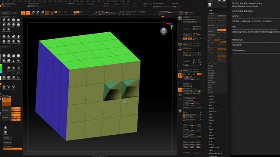The width and height of the screenshot is (280, 157).
Task: Toggle the M material channel button
Action: (71, 12)
